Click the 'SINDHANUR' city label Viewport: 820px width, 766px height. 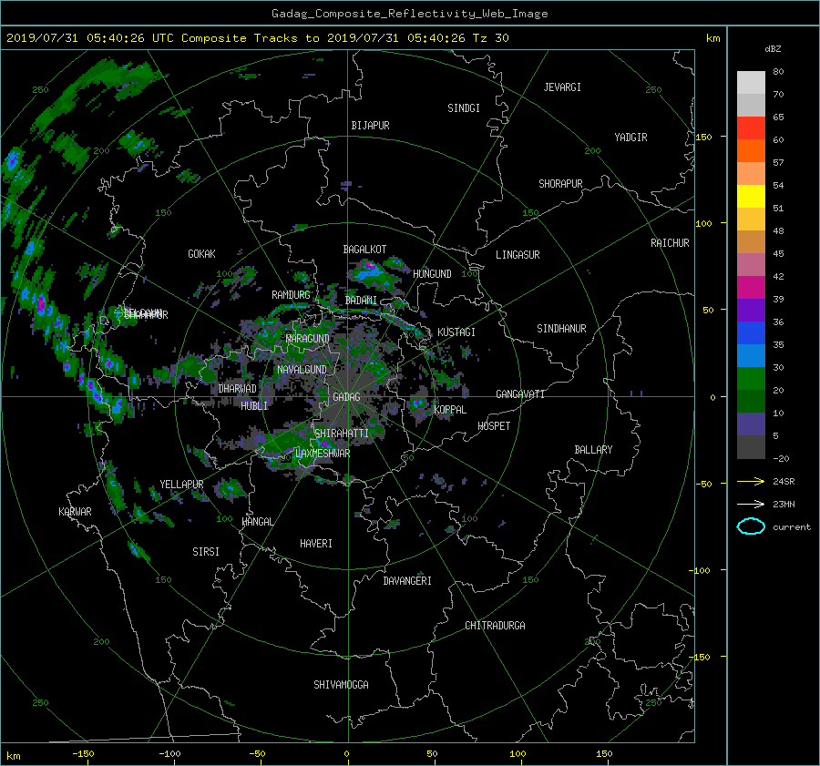pos(561,329)
